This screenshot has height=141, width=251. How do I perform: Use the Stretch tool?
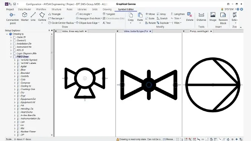pyautogui.click(x=162, y=19)
